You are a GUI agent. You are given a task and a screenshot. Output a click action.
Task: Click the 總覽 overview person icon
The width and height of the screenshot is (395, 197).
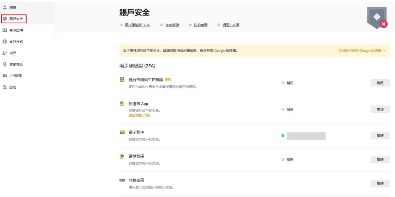[x=5, y=7]
